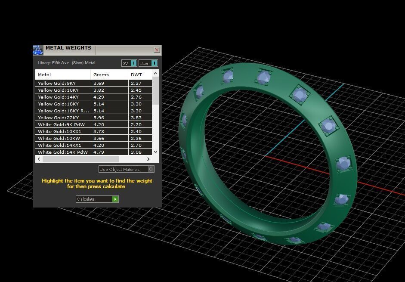Click the 3.08 DWT value

point(136,152)
